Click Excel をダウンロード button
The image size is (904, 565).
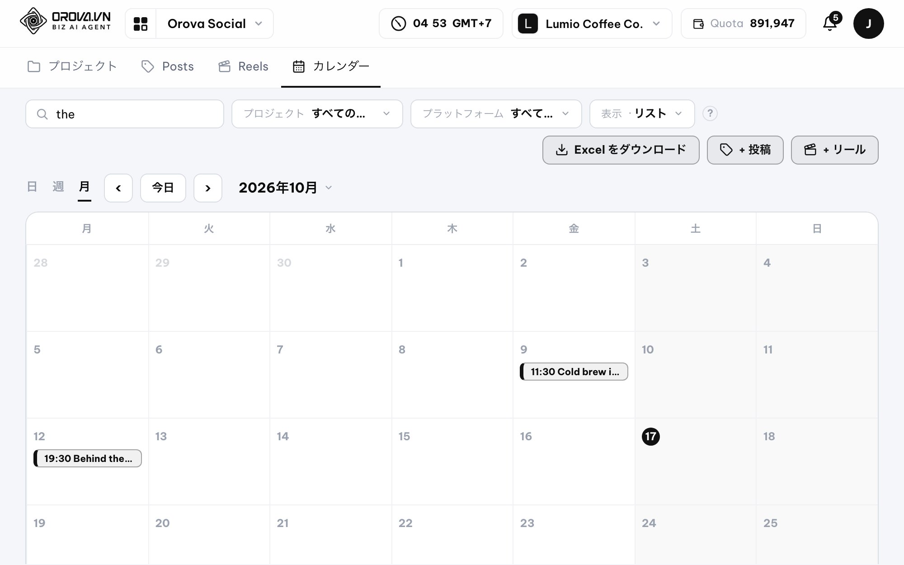tap(621, 150)
